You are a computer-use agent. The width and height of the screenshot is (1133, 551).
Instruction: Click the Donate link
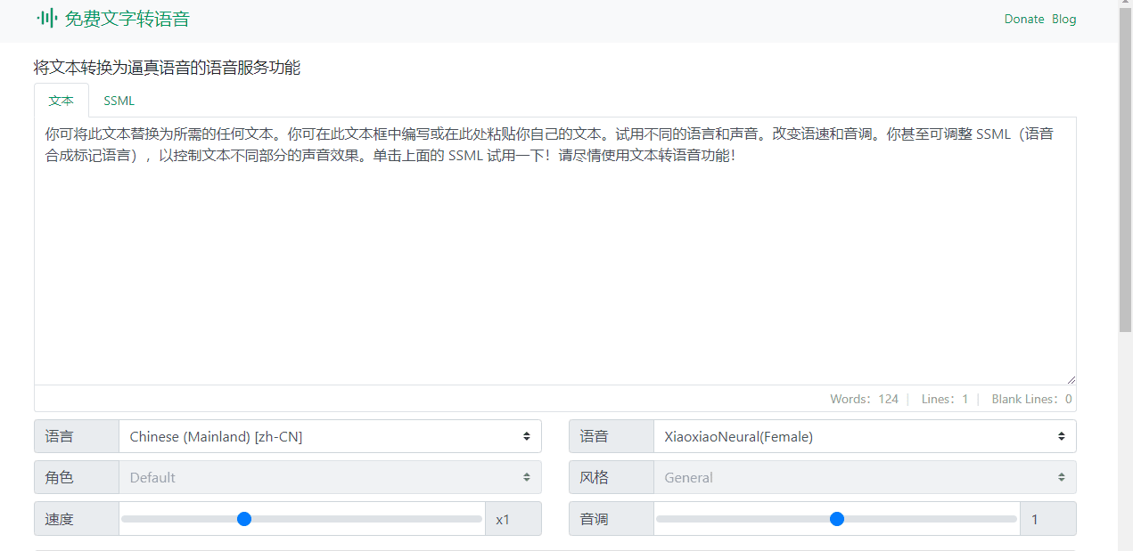[1023, 19]
